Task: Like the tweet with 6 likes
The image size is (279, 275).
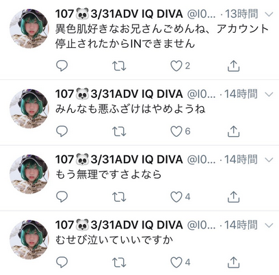Action: click(176, 131)
